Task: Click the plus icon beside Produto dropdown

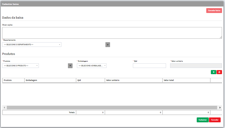Action: point(70,66)
